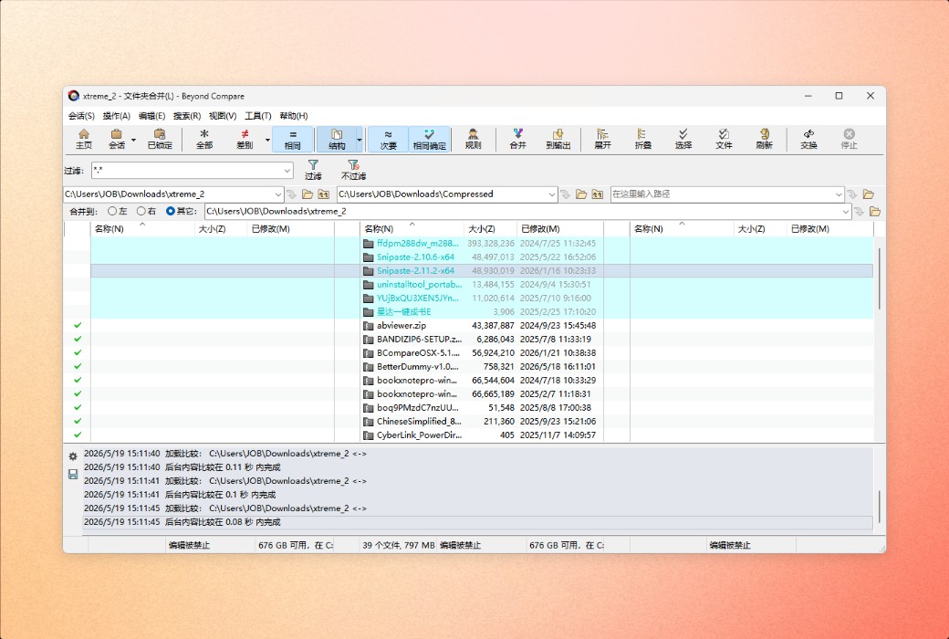This screenshot has width=949, height=639.
Task: Click parent-folder icon for left pane
Action: (324, 194)
